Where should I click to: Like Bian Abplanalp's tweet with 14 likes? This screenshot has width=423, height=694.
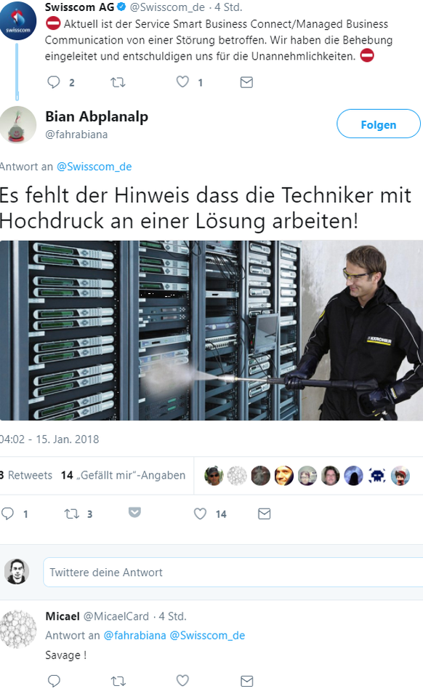click(x=200, y=514)
